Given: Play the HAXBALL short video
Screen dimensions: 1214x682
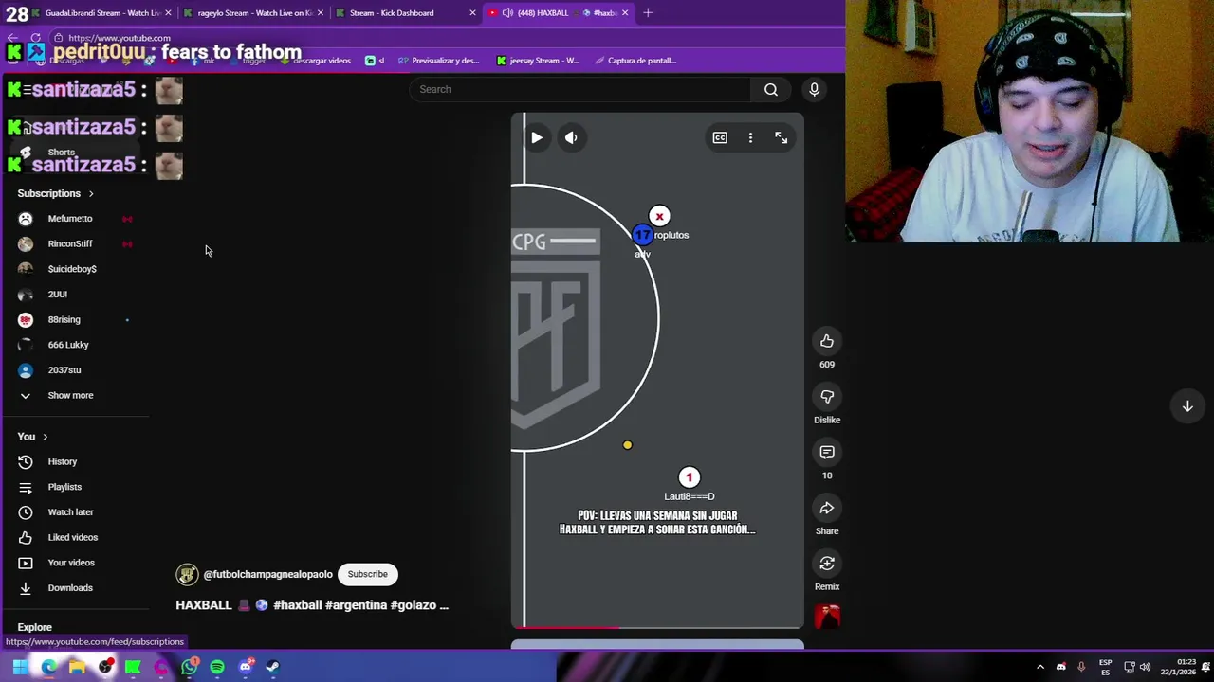Looking at the screenshot, I should [537, 137].
